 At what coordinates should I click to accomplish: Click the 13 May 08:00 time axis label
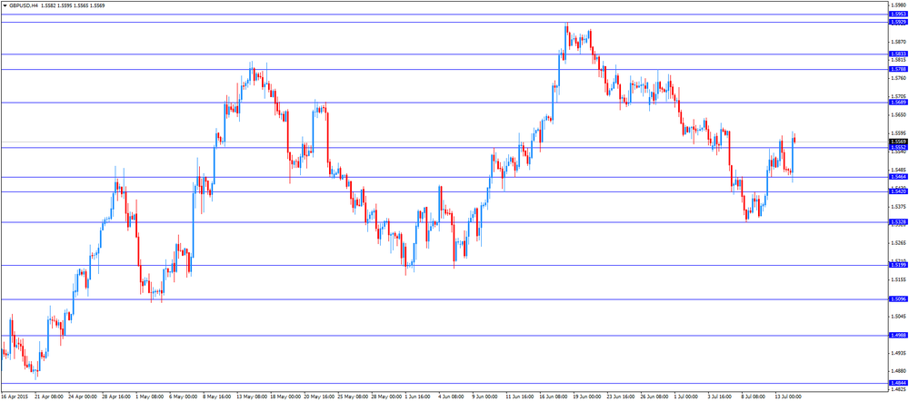coord(252,397)
